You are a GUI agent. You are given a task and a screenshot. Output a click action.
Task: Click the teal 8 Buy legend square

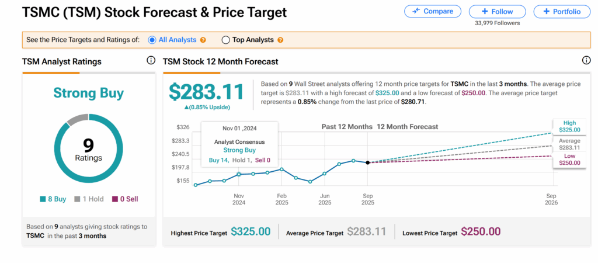[x=43, y=199]
